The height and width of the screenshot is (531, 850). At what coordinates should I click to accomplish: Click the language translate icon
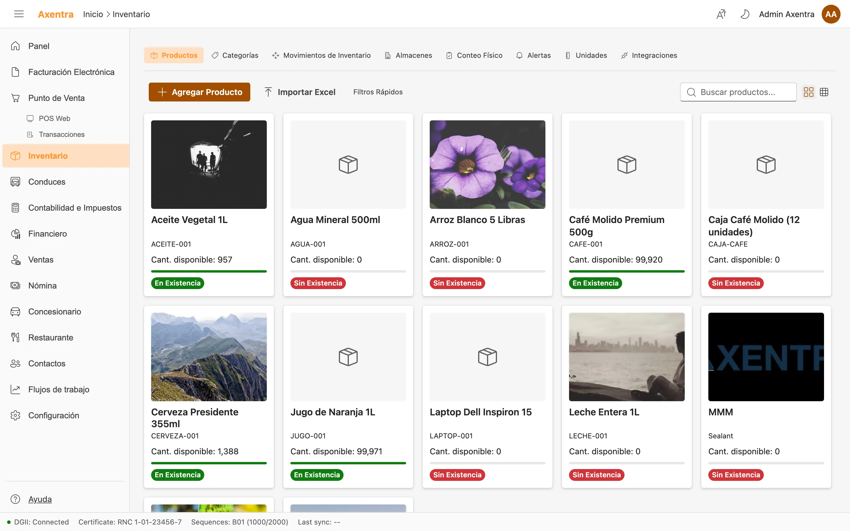coord(721,14)
